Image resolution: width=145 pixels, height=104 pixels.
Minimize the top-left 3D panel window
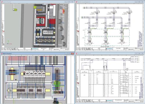point(66,2)
